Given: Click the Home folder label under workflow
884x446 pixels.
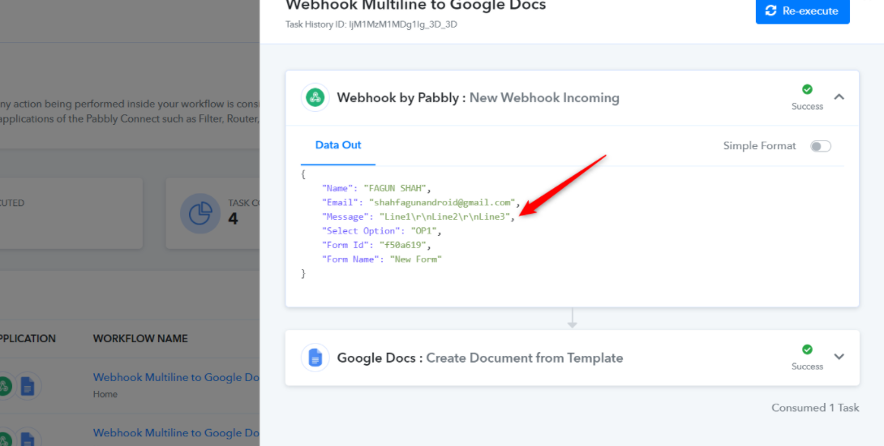Looking at the screenshot, I should point(105,394).
